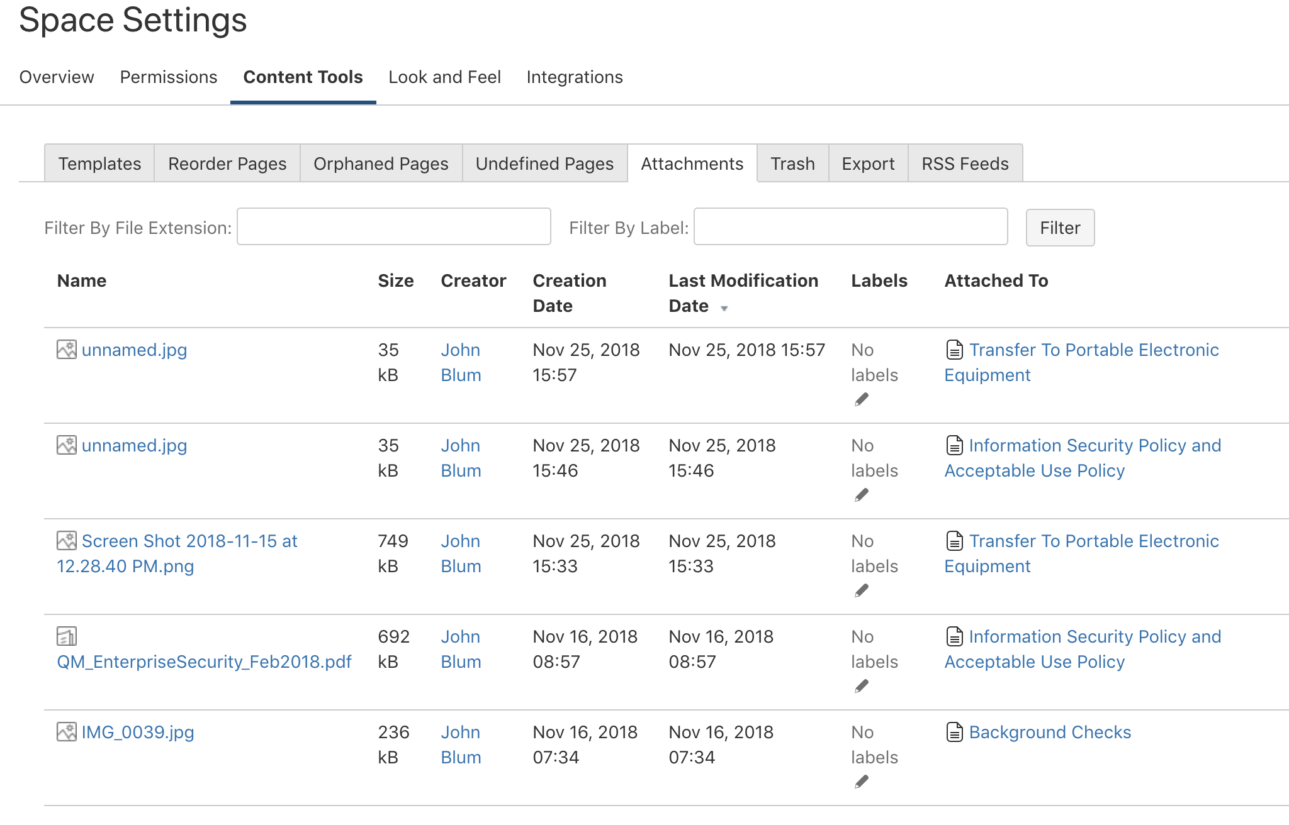Open the Integrations tab

pos(575,77)
